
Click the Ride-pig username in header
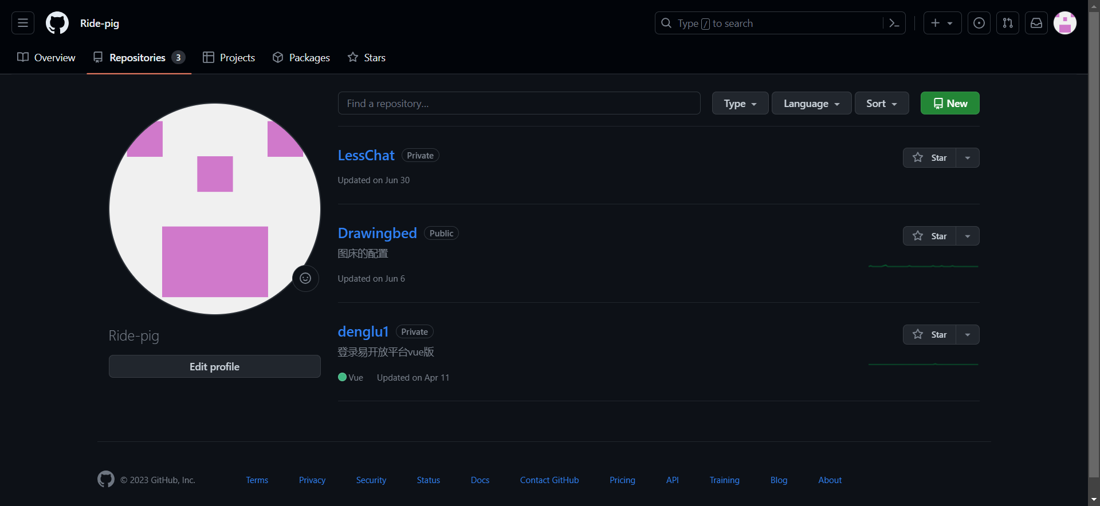tap(100, 23)
